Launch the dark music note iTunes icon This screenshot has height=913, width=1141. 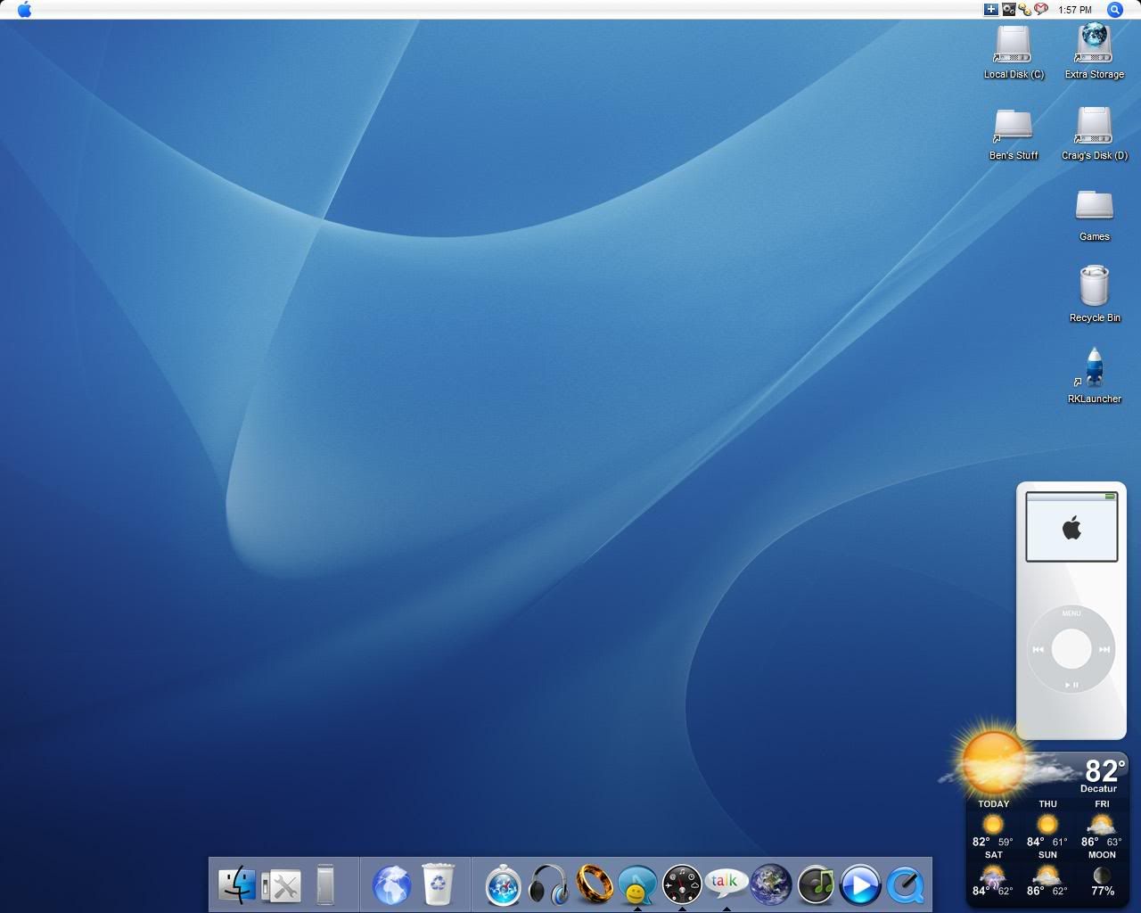coord(816,885)
